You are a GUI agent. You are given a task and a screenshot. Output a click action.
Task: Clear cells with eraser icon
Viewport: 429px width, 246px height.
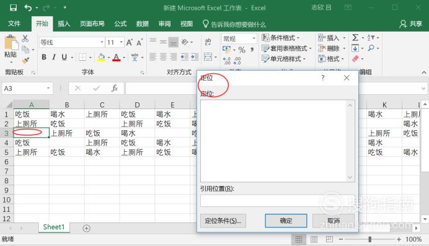(x=355, y=59)
